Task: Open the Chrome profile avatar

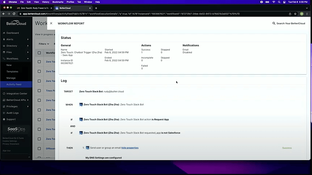Action: click(302, 14)
